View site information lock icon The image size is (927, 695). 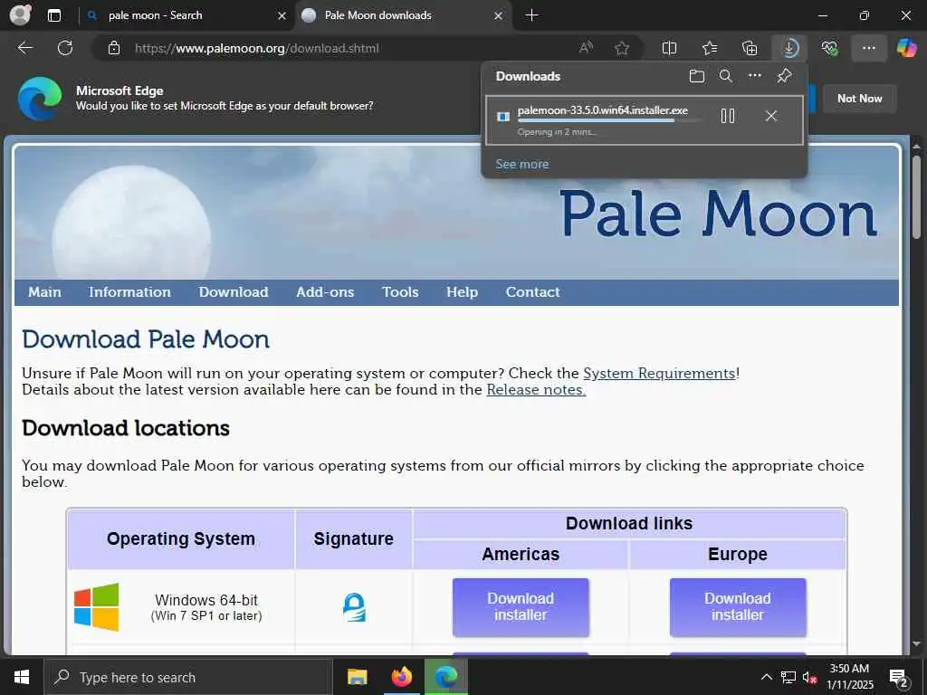pos(114,48)
